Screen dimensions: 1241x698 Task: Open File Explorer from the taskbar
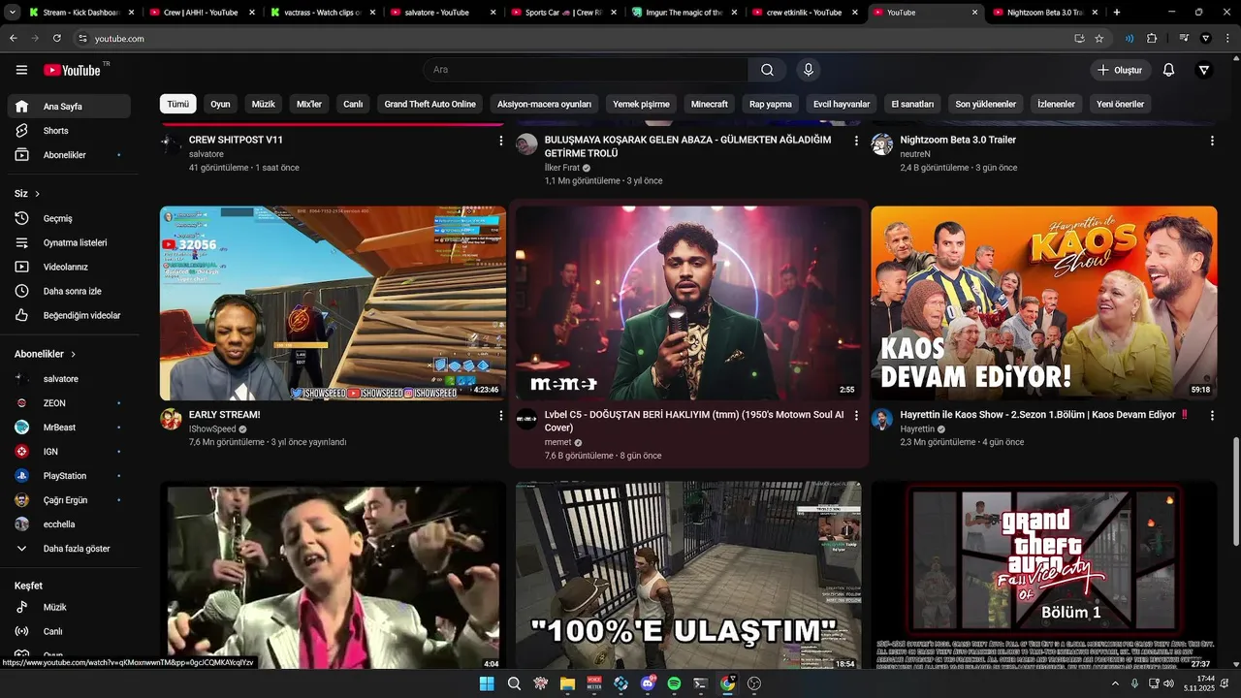click(567, 683)
